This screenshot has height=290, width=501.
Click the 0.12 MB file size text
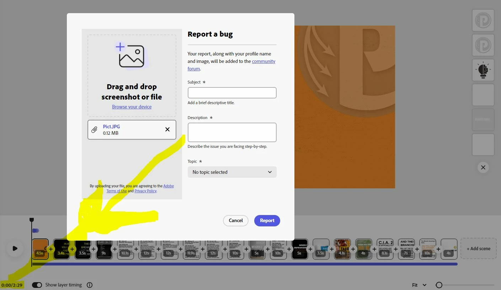[111, 133]
